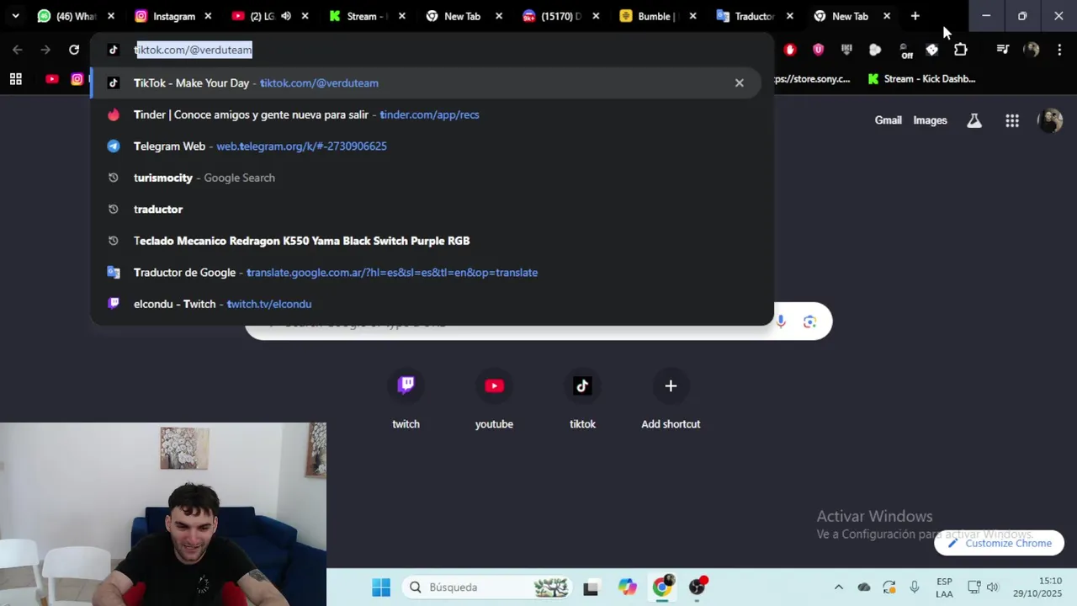
Task: Mute the audio-playing YouTube tab speaker icon
Action: (286, 16)
